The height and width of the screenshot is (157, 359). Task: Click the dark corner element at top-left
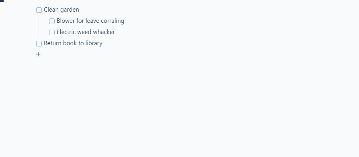(x=2, y=1)
